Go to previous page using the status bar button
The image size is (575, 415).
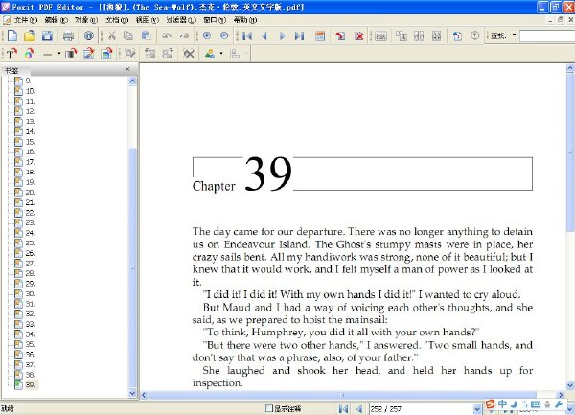pos(359,408)
